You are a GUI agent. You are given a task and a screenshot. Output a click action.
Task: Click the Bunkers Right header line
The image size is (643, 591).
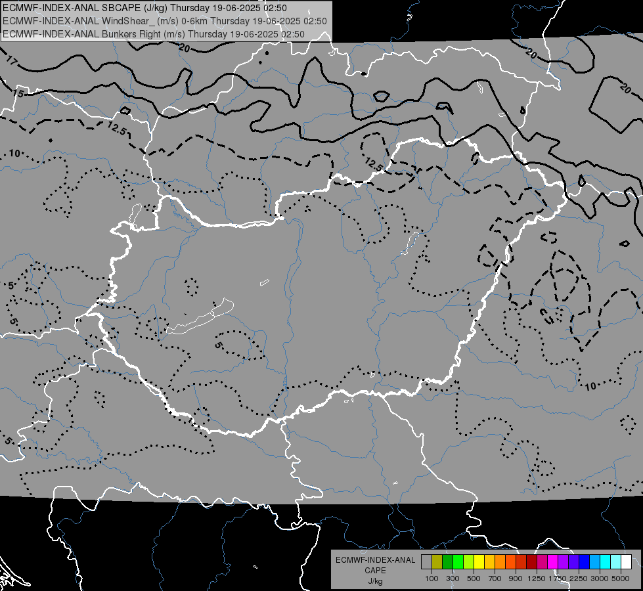tap(154, 34)
